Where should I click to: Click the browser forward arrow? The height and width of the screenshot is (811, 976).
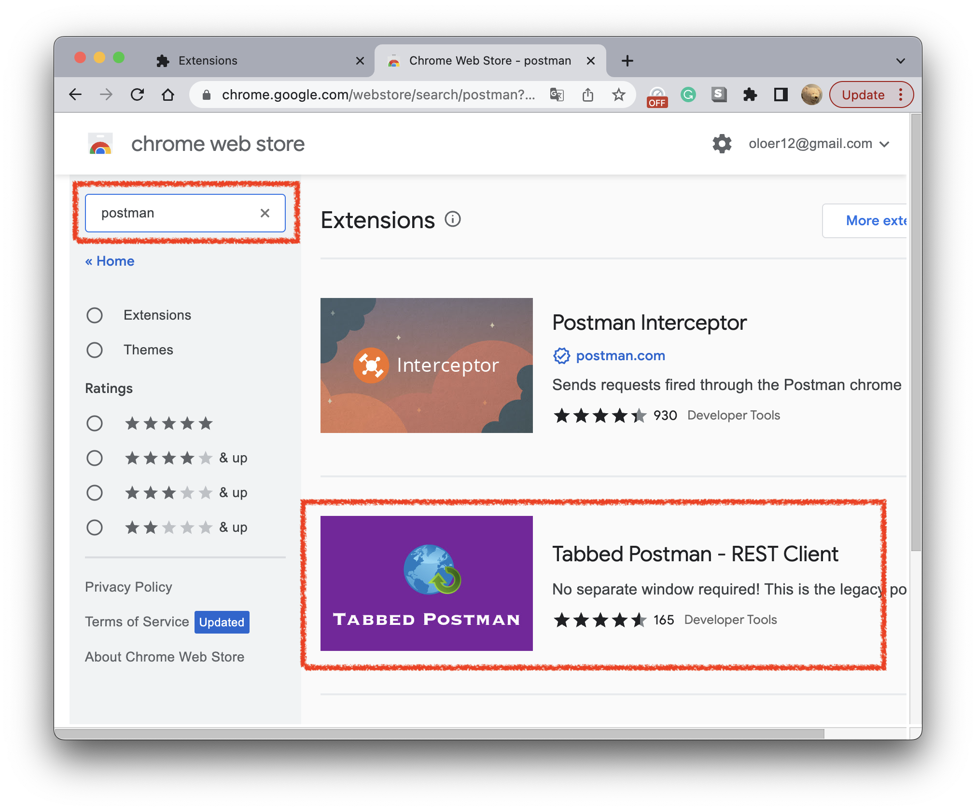pyautogui.click(x=106, y=95)
